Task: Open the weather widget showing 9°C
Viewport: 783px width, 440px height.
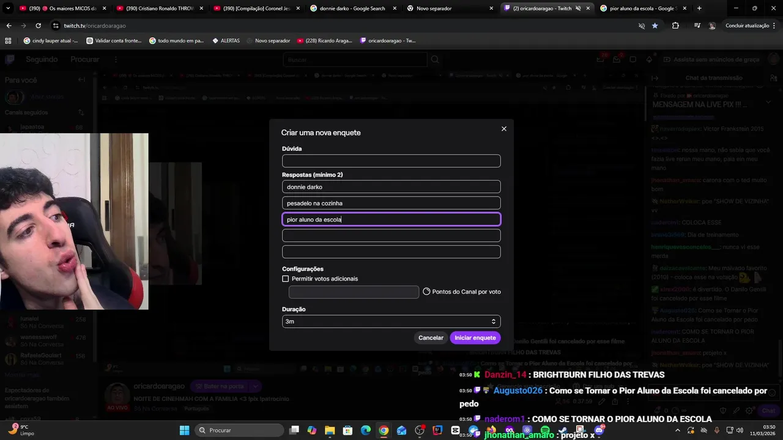Action: click(x=21, y=430)
